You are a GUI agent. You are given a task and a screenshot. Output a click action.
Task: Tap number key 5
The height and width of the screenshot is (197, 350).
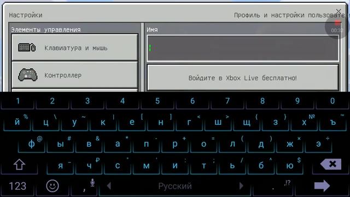157,101
